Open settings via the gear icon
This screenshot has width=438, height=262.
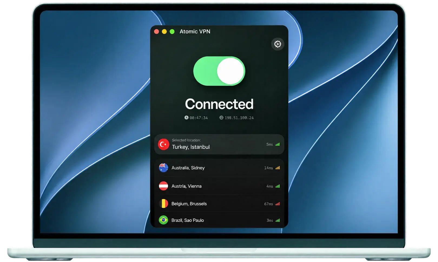click(x=278, y=44)
